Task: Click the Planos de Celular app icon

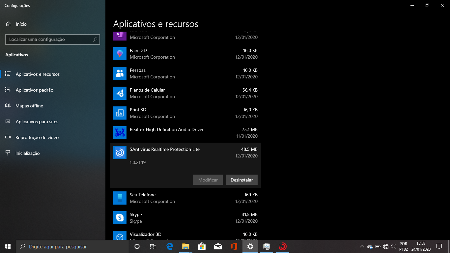Action: [120, 93]
